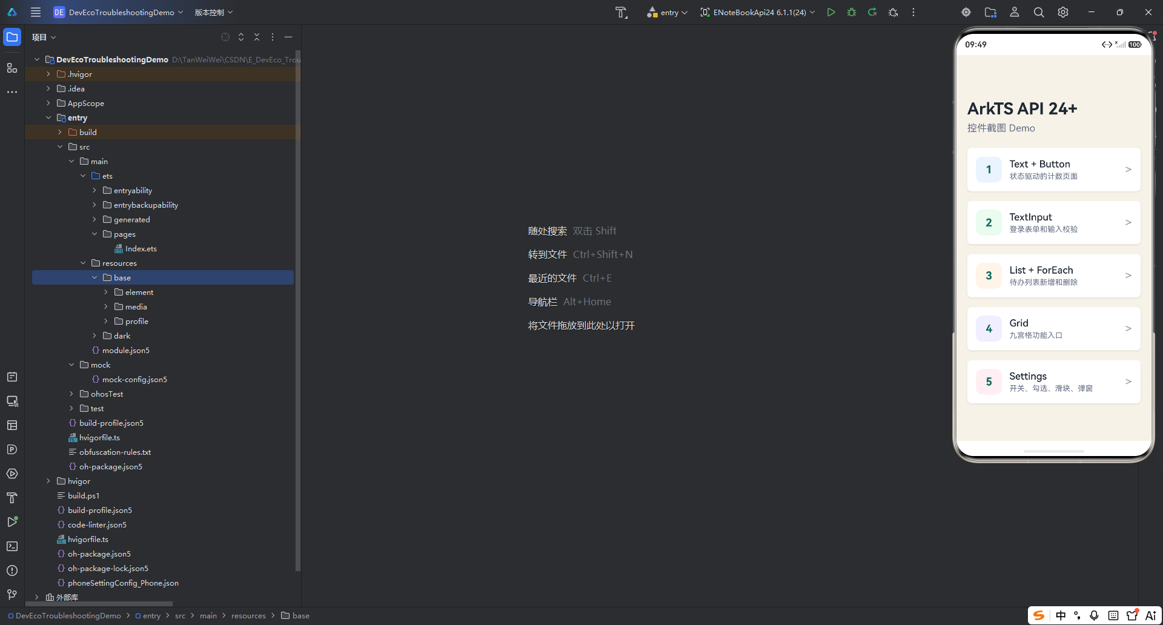Open the settings gear
This screenshot has height=625, width=1163.
coord(1063,12)
